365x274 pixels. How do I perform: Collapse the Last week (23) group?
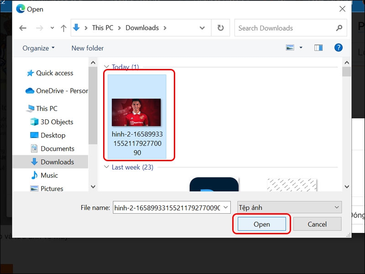tap(106, 167)
